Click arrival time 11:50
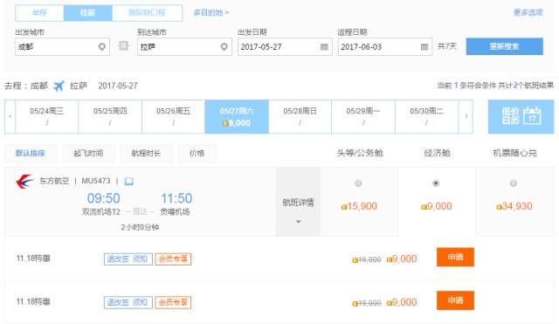The image size is (559, 324). [176, 198]
